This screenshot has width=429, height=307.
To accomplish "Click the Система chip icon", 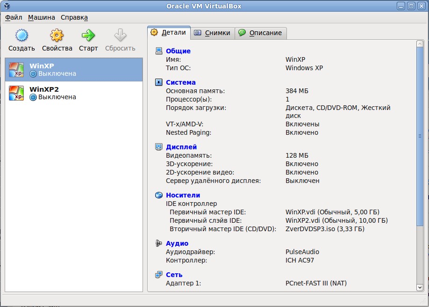I will click(159, 82).
